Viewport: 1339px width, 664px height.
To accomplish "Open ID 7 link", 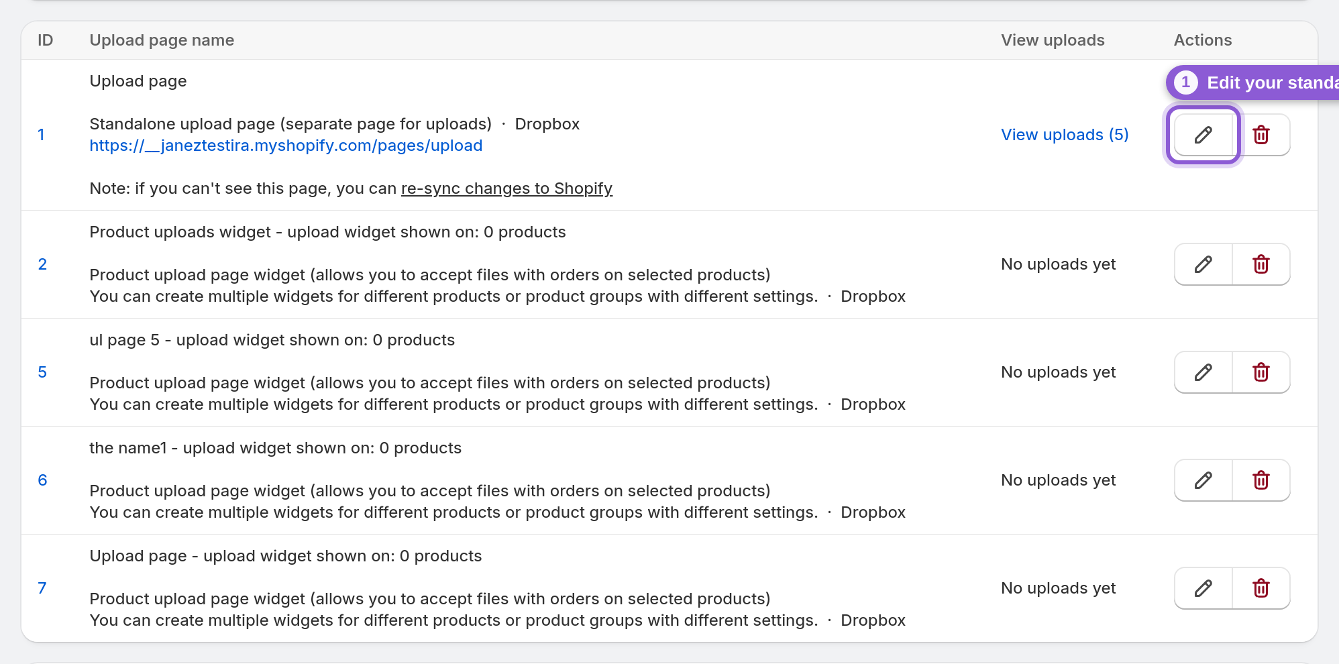I will (x=42, y=588).
